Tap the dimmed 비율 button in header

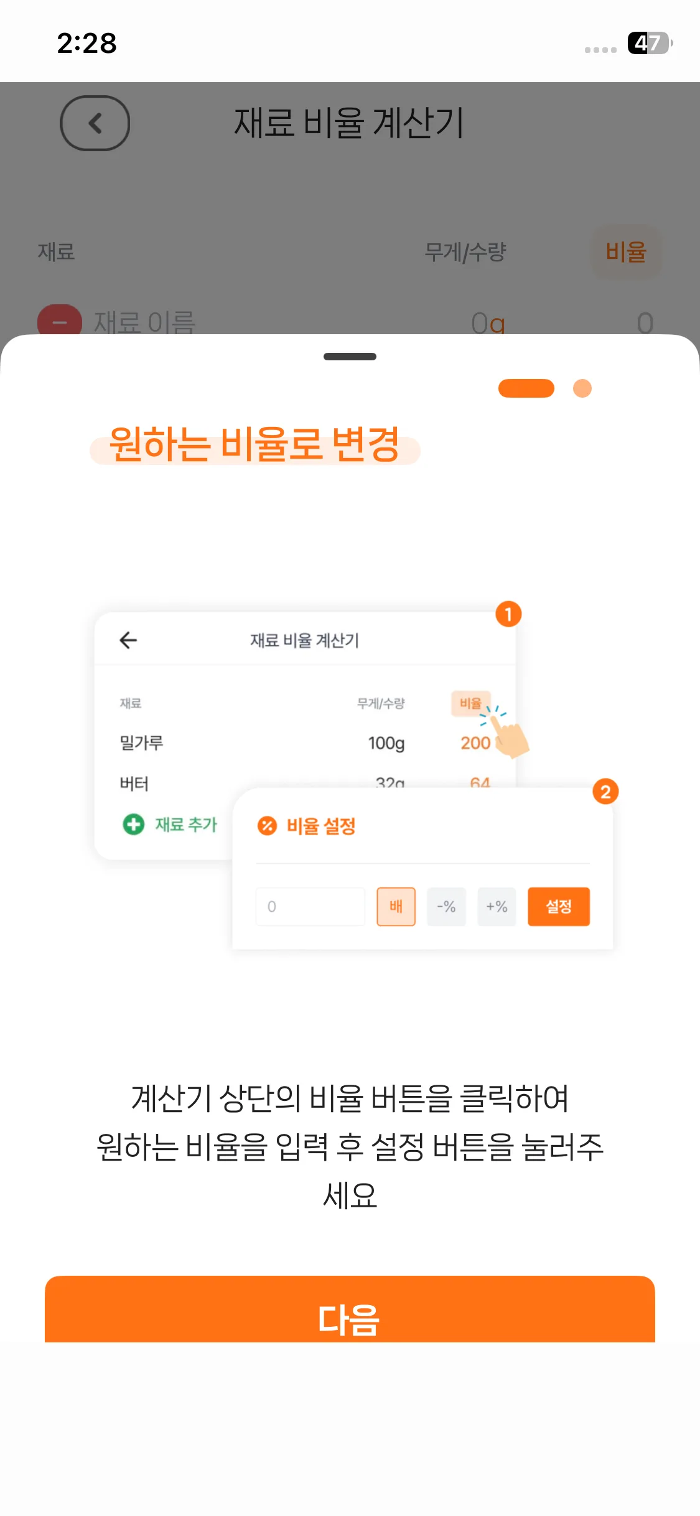(x=626, y=252)
